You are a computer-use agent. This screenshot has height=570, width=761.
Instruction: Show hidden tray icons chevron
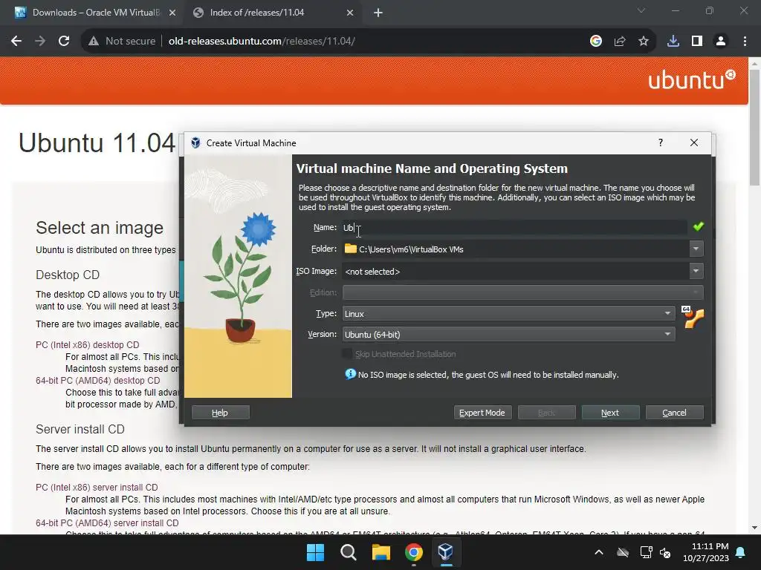click(599, 552)
